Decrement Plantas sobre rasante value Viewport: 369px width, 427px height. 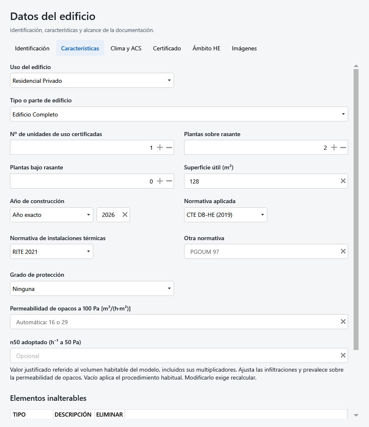pyautogui.click(x=343, y=148)
